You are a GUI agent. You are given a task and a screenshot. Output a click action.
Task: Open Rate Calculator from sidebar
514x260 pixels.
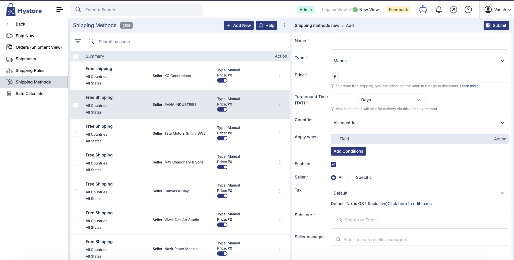click(x=30, y=94)
